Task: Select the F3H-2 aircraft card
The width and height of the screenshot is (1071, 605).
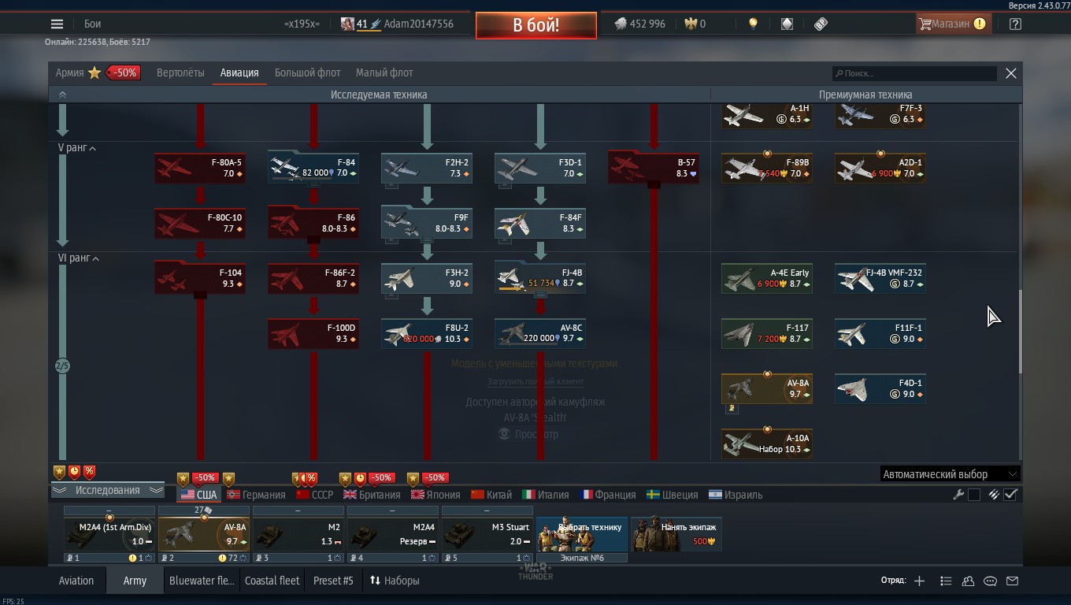Action: pos(427,278)
